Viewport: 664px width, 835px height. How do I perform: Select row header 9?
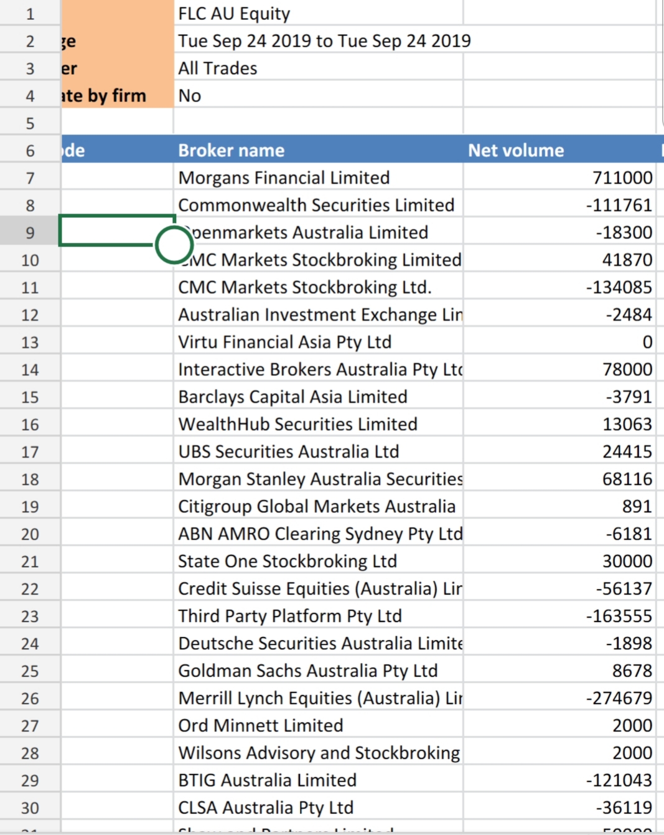[30, 232]
